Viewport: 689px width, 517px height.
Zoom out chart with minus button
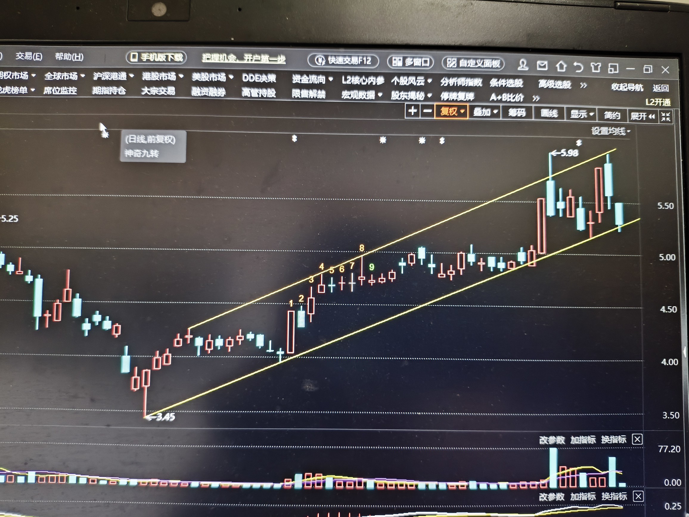(x=427, y=111)
